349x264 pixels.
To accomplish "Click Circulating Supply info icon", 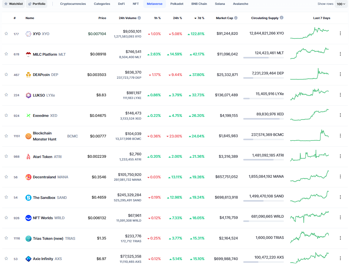I will (x=282, y=18).
